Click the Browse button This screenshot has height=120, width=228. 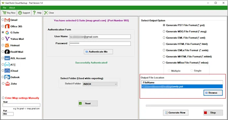tap(213, 93)
